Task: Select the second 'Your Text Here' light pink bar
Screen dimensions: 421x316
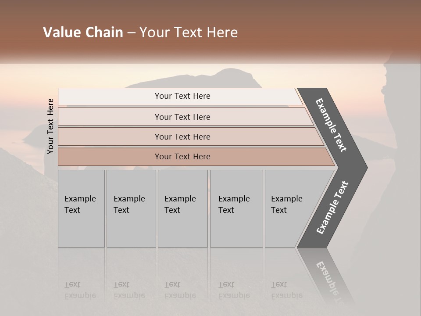Action: click(x=185, y=117)
